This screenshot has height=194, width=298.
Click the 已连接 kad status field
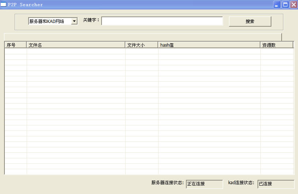(x=276, y=184)
